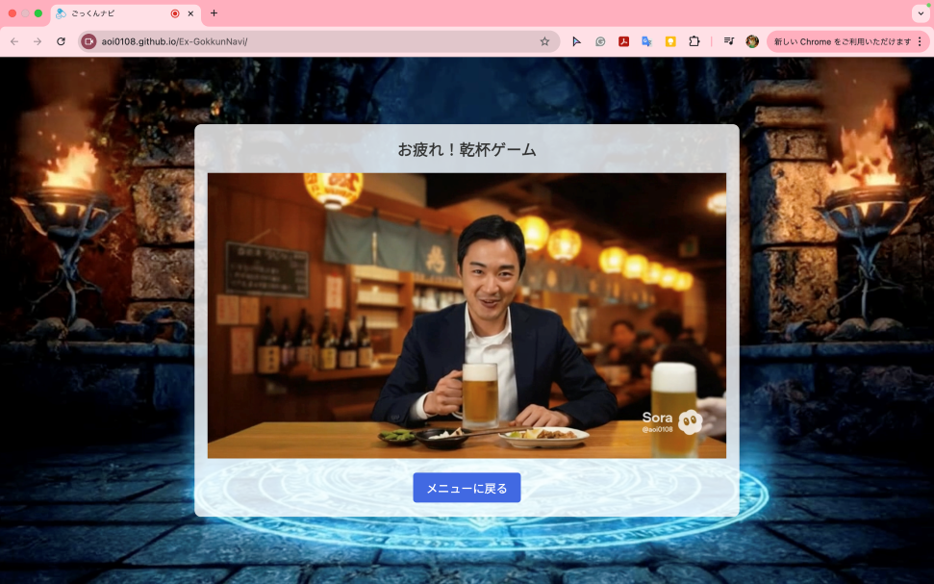The image size is (934, 584).
Task: Bookmark this page with the star icon
Action: point(544,41)
